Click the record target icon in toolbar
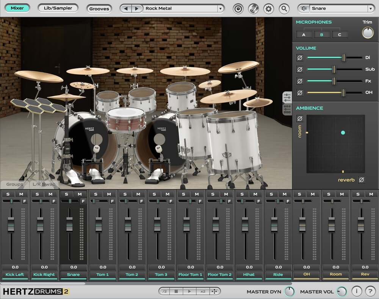The image size is (379, 299). [238, 8]
